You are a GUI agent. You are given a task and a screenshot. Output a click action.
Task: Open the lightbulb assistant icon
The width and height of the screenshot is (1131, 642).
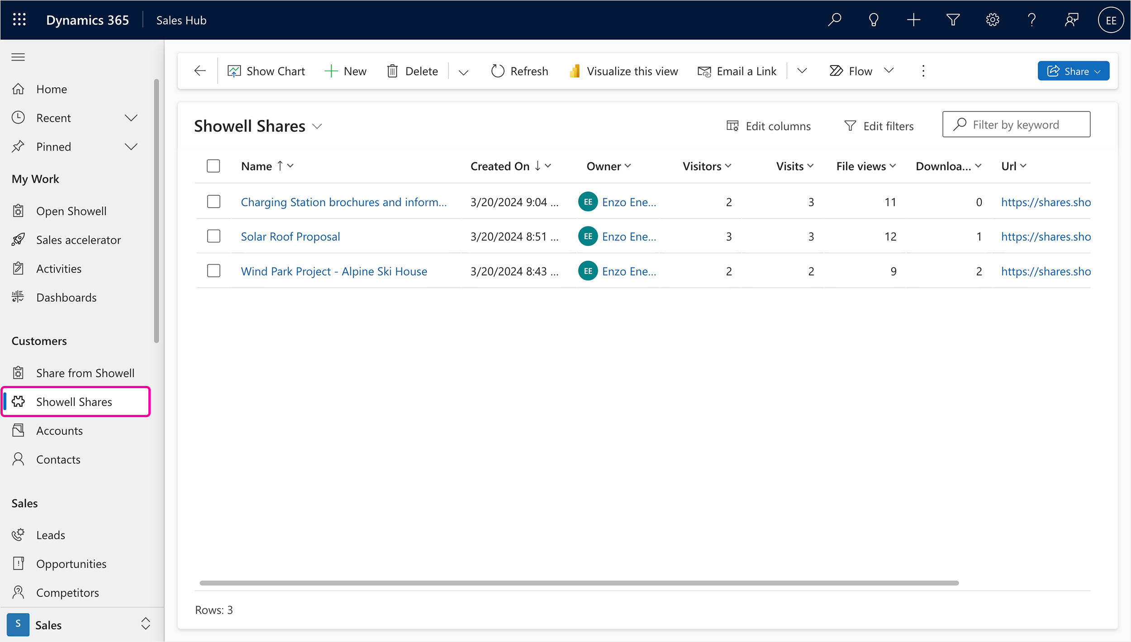874,20
